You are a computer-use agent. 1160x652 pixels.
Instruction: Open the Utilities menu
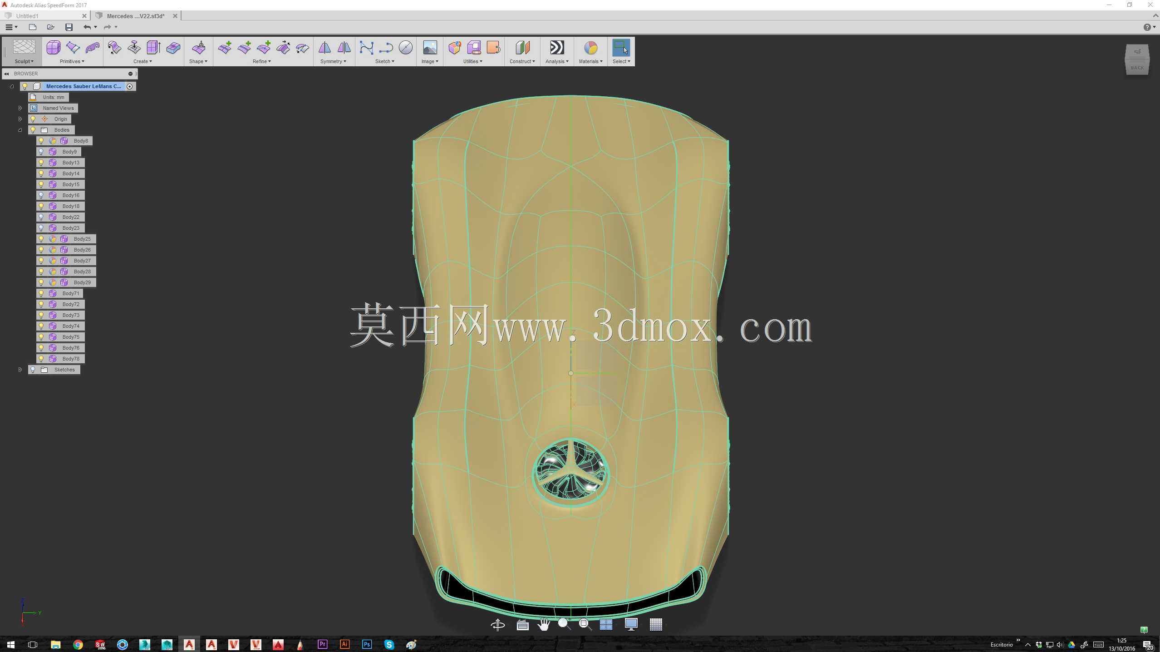pos(472,61)
